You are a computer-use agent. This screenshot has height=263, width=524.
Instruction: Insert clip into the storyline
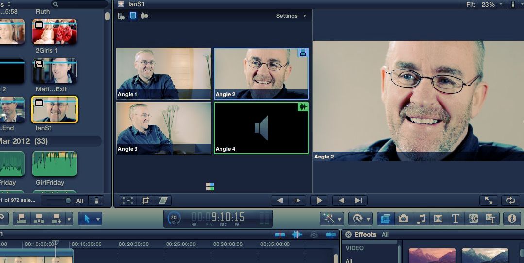pos(39,219)
